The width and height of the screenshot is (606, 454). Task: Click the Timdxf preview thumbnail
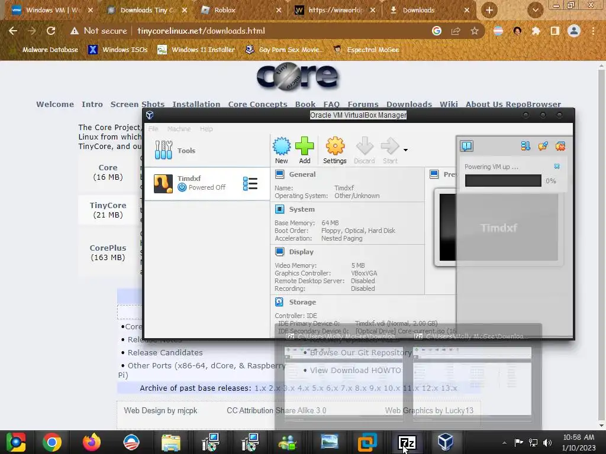498,228
